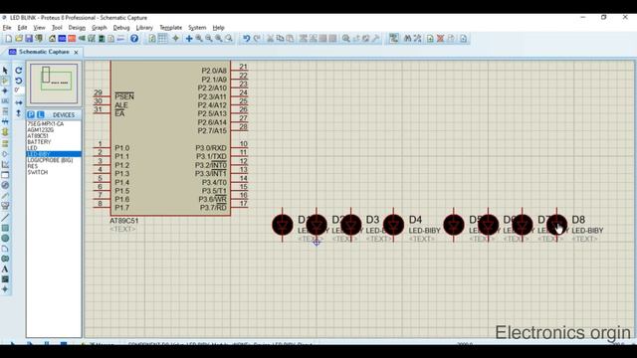Viewport: 637px width, 358px height.
Task: Open the System menu
Action: (197, 28)
